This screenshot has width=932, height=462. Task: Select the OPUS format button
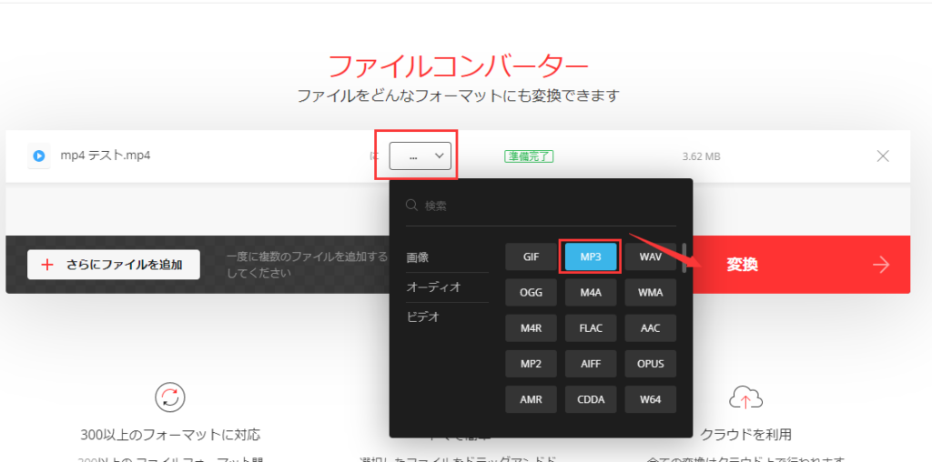650,364
